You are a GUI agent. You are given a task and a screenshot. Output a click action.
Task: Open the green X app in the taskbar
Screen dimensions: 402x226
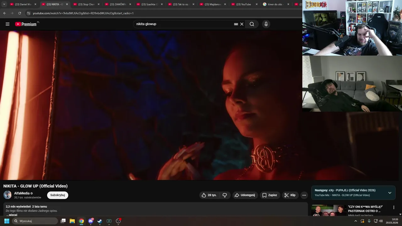click(109, 221)
